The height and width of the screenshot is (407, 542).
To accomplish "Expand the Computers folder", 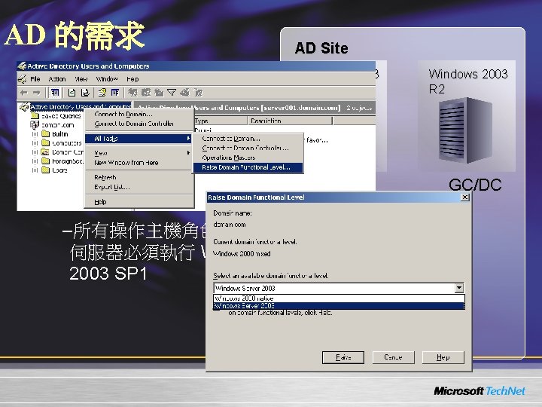I will click(35, 143).
